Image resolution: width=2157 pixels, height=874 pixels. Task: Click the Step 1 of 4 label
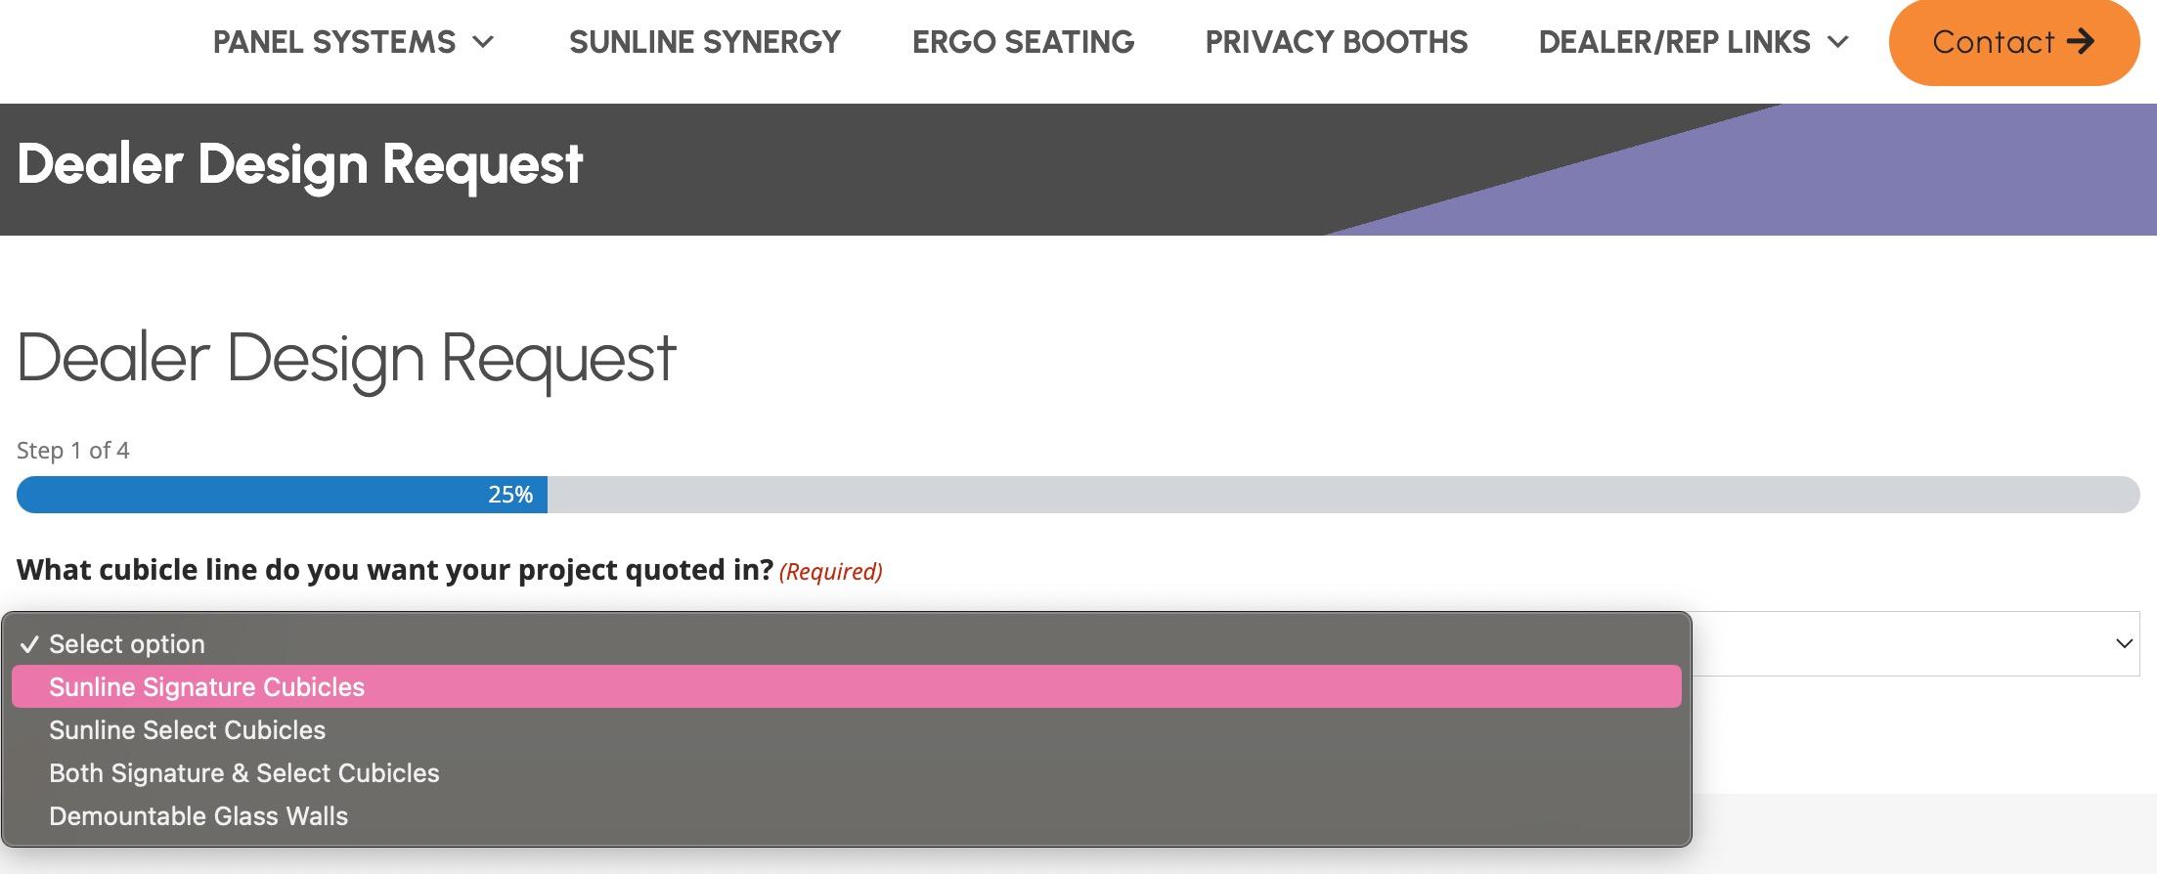[x=73, y=451]
